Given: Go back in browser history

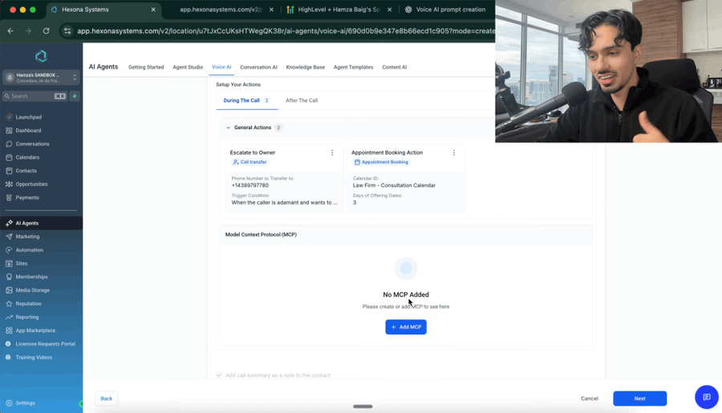Looking at the screenshot, I should pos(10,30).
